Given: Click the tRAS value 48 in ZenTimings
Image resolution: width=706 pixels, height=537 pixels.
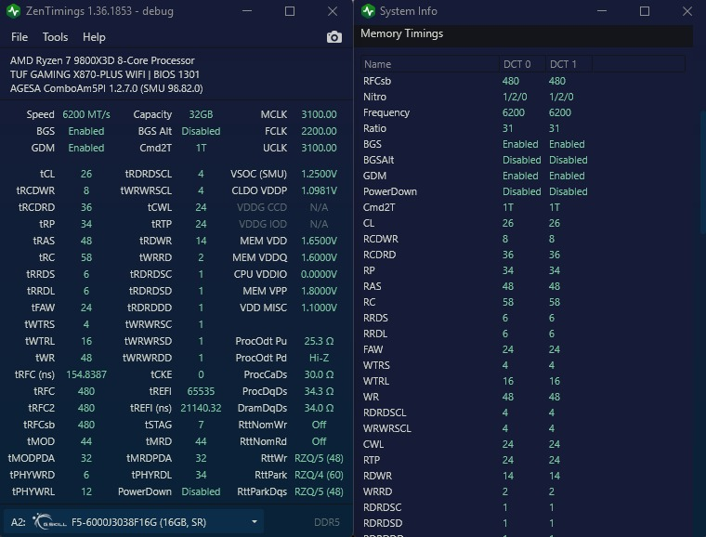Looking at the screenshot, I should click(x=86, y=241).
